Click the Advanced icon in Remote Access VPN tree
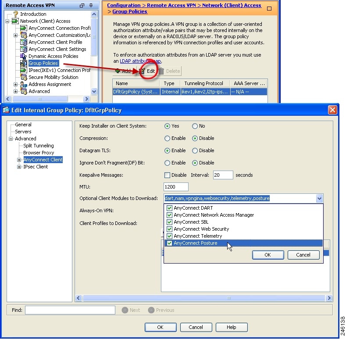 pos(24,91)
